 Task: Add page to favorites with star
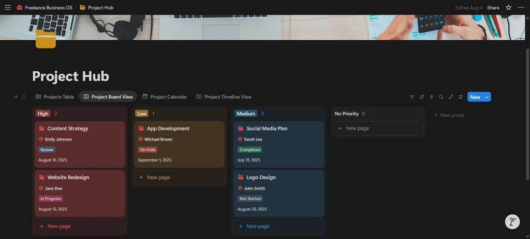click(508, 7)
